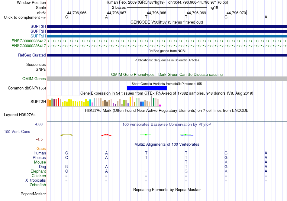The height and width of the screenshot is (201, 287).
Task: Click the red bar in GTEx expression chart
Action: (58, 102)
